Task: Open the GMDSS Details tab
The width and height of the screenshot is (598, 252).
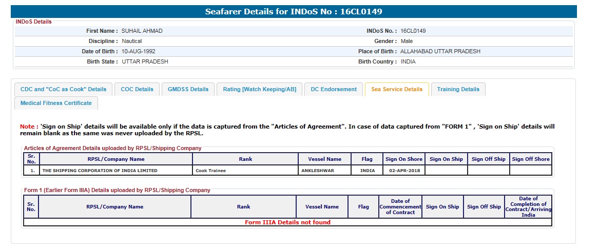Action: coord(188,89)
